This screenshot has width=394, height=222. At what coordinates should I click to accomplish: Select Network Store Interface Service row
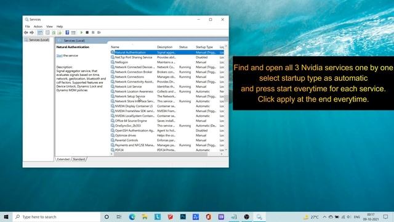click(x=167, y=101)
